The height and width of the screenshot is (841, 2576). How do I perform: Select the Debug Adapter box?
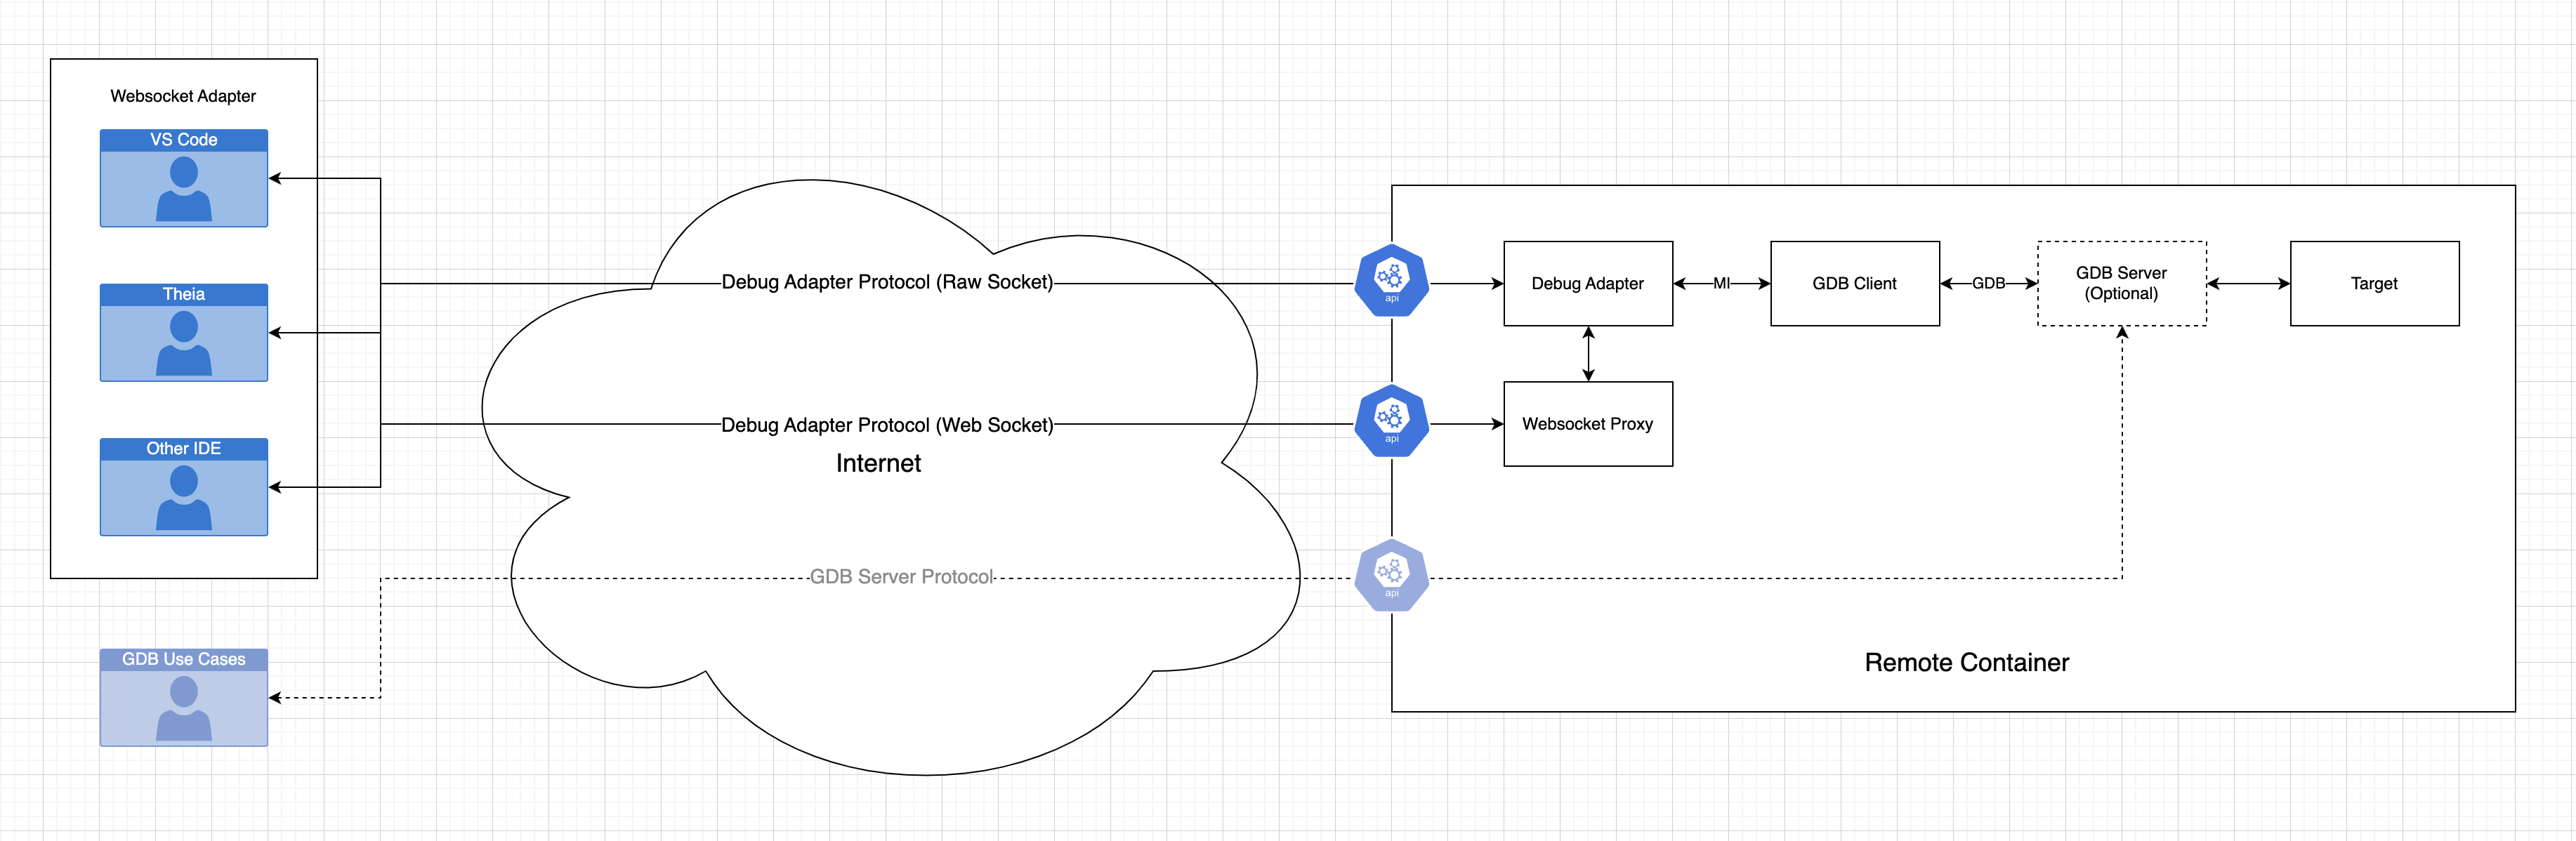[x=1587, y=283]
